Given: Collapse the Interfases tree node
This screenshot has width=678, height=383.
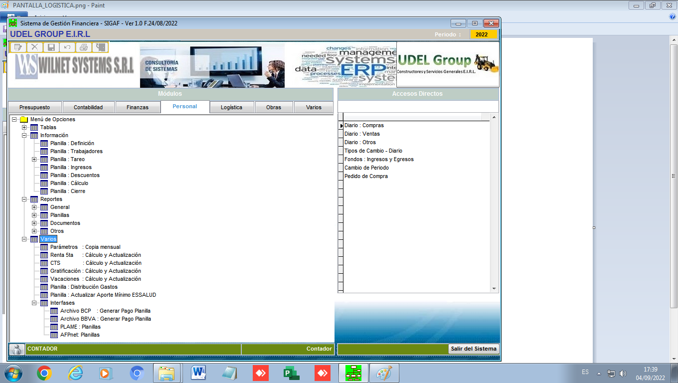Looking at the screenshot, I should (x=34, y=303).
